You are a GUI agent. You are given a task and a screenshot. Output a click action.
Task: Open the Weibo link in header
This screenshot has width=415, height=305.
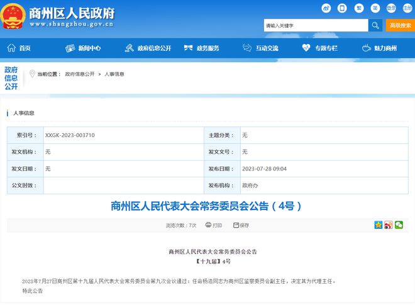pyautogui.click(x=326, y=8)
